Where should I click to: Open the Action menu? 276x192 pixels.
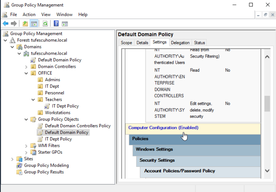tap(29, 15)
